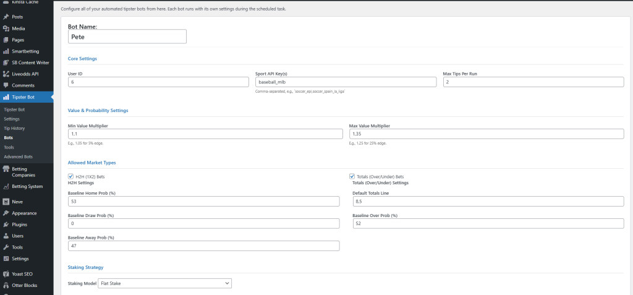Click the Users icon in sidebar
Viewport: 633px width, 295px height.
click(x=6, y=236)
